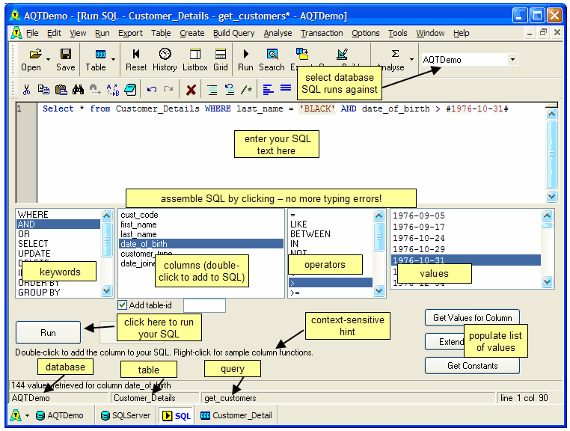Viewport: 570px width, 431px height.
Task: Select the BETWEEN operator
Action: 331,234
